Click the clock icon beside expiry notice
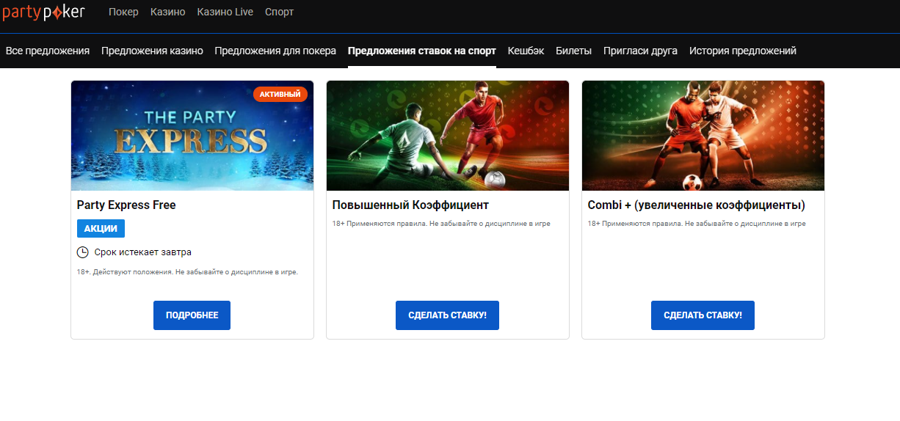Viewport: 900px width, 421px height. click(x=83, y=252)
